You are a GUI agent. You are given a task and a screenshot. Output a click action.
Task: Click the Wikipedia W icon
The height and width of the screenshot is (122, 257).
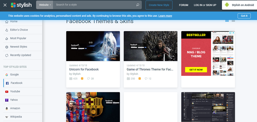(x=7, y=117)
